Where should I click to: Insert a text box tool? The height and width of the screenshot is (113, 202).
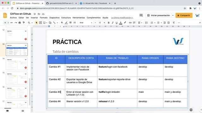40,23
